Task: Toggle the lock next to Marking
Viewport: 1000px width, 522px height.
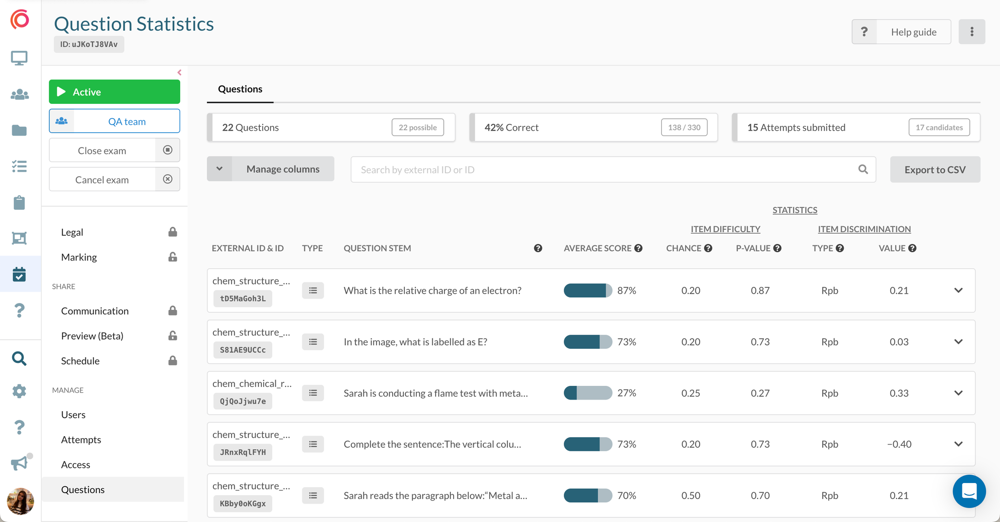Action: 172,257
